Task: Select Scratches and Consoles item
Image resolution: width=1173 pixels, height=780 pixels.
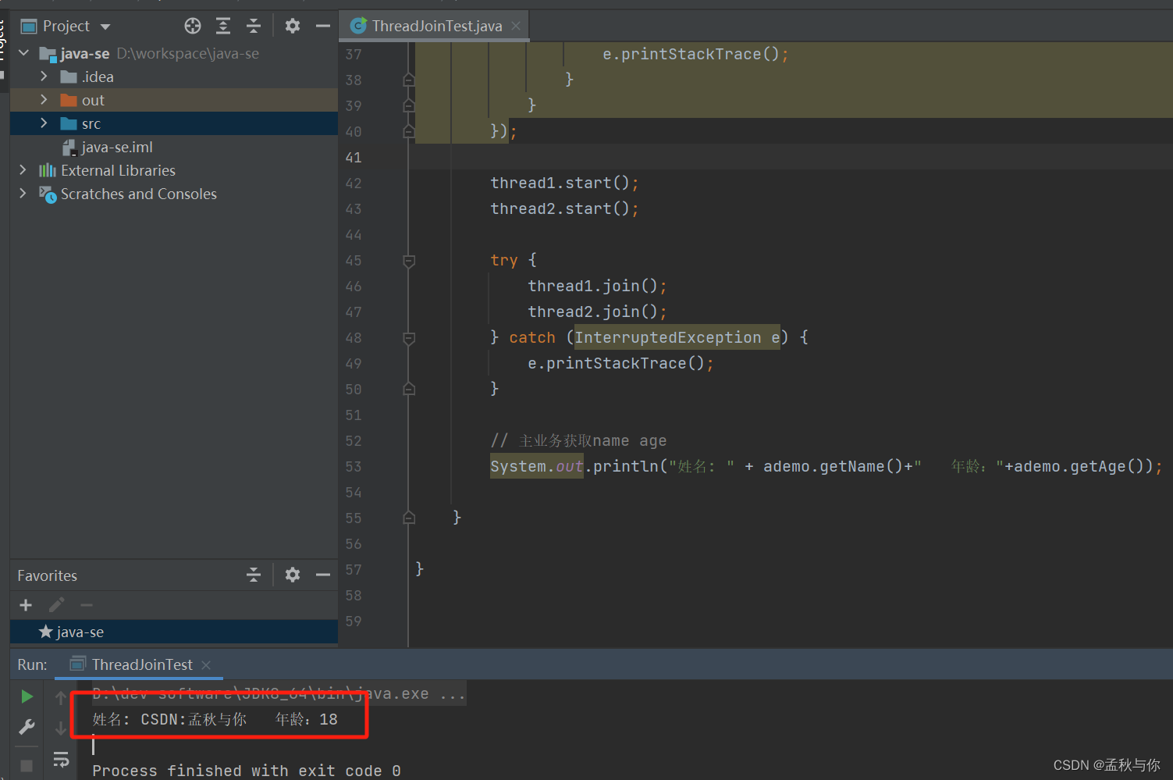Action: point(128,194)
